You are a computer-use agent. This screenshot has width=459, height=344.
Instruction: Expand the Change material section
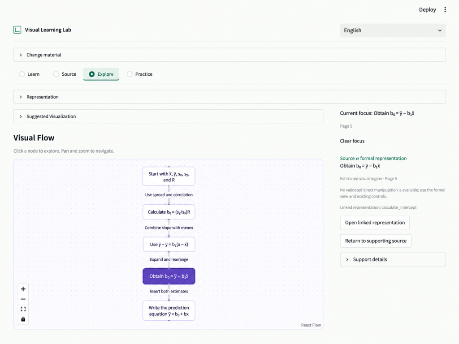click(229, 55)
